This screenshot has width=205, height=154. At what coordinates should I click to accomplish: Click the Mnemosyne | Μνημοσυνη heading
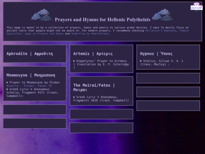31,75
